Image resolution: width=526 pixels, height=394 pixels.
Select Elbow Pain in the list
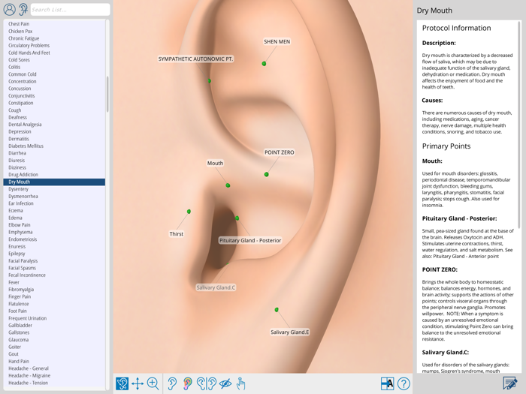point(54,225)
